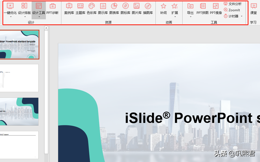260x162 pixels.
Task: Open the 设计排版 layout design icon
Action: (24, 6)
